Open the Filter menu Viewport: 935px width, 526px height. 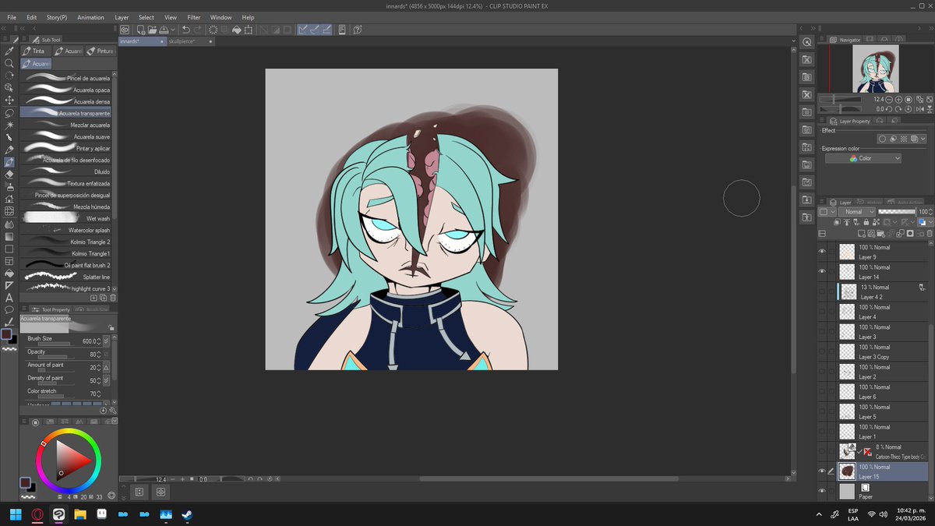pyautogui.click(x=194, y=17)
